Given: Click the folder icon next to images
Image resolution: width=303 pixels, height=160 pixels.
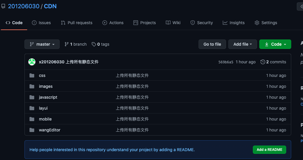Looking at the screenshot, I should click(x=32, y=86).
